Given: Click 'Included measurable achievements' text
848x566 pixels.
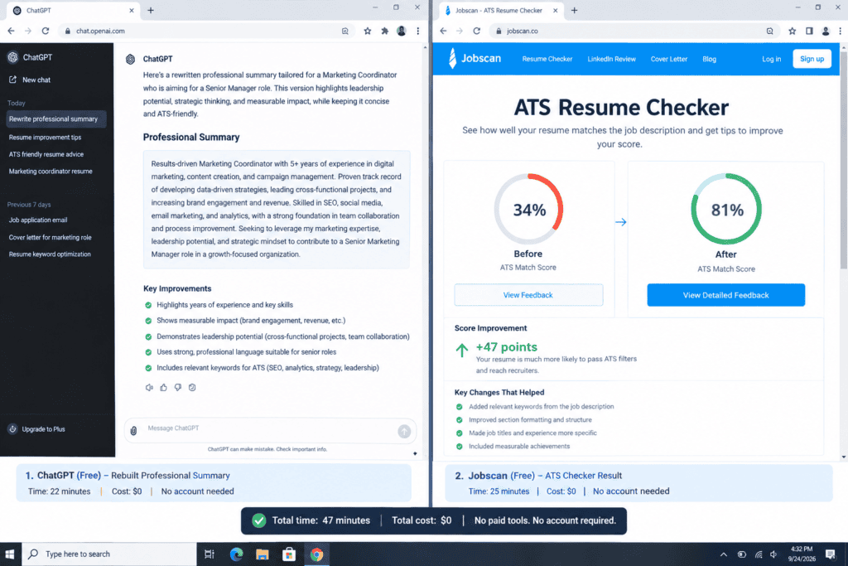Looking at the screenshot, I should [x=519, y=447].
